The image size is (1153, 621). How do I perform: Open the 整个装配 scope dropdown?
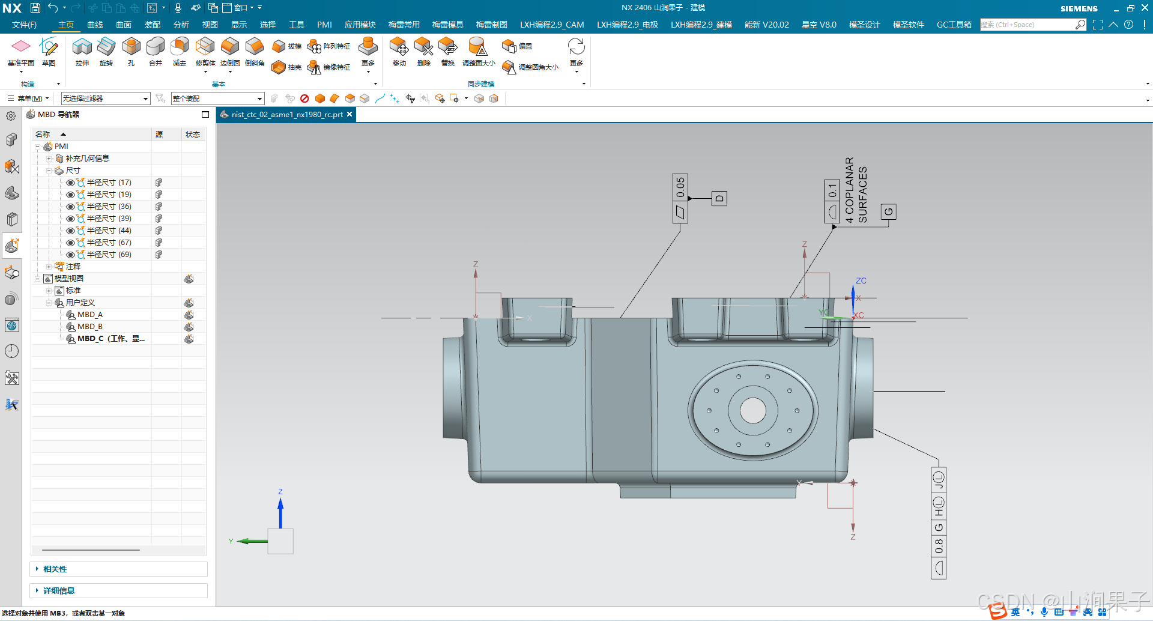click(x=217, y=98)
